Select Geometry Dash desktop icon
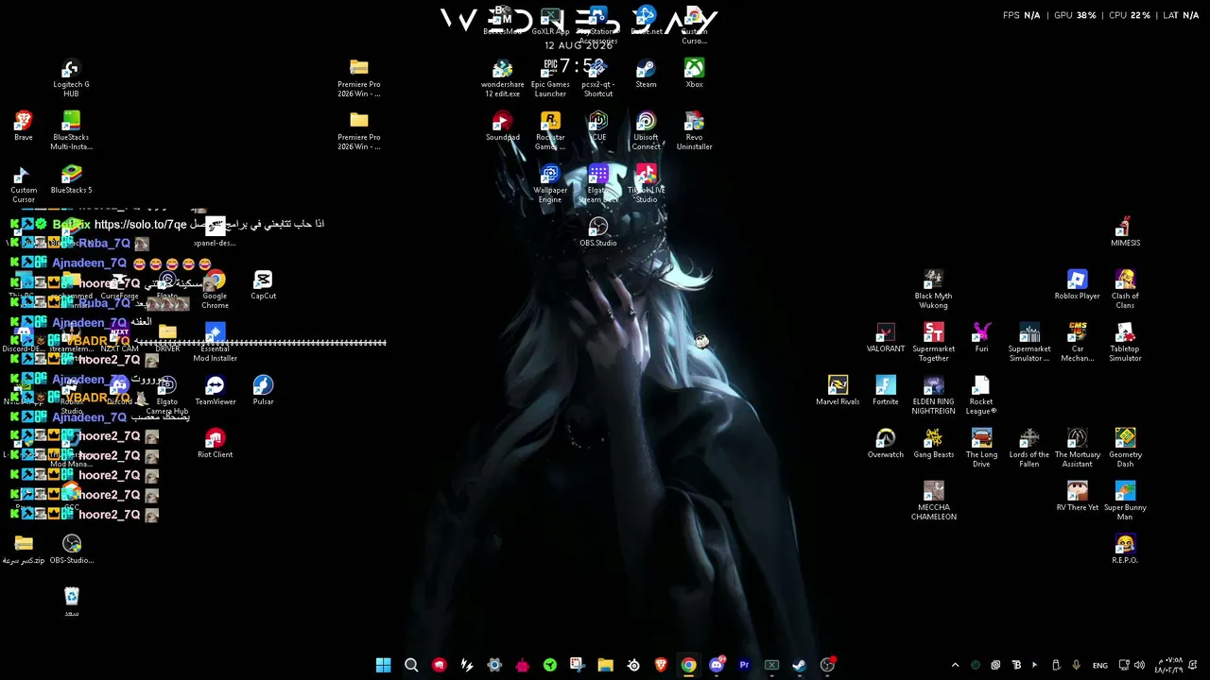This screenshot has height=680, width=1210. [x=1125, y=449]
